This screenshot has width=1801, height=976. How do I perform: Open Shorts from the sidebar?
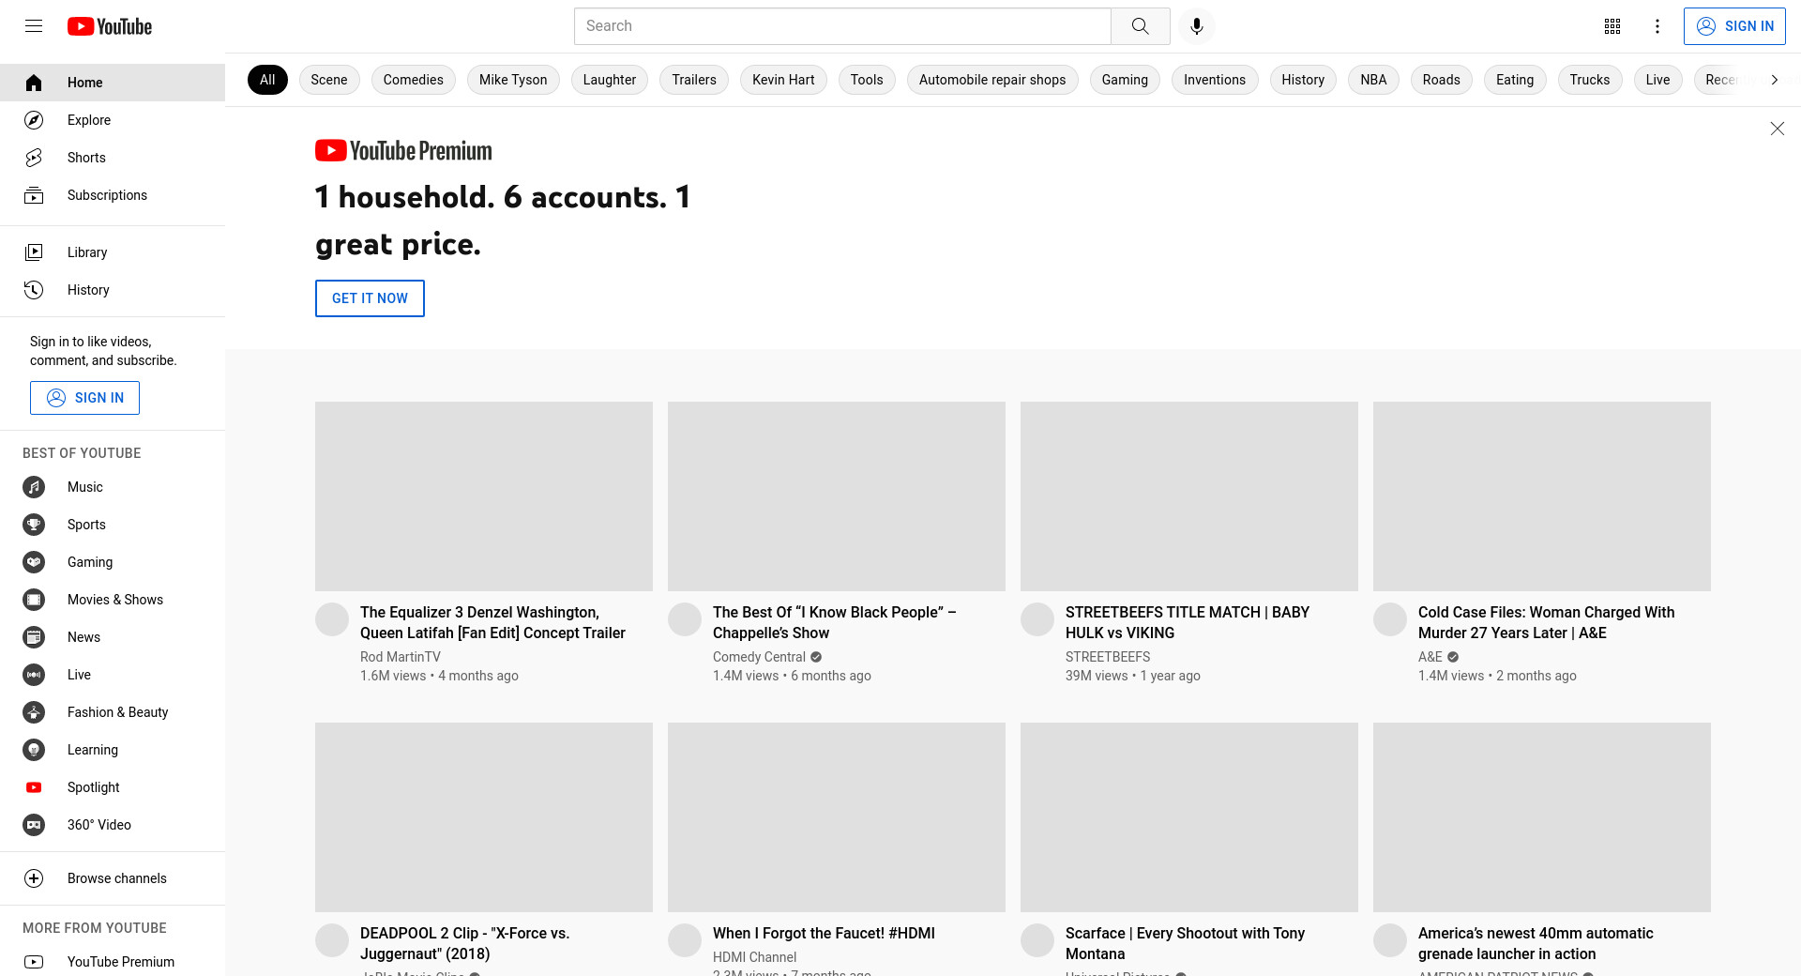click(113, 158)
